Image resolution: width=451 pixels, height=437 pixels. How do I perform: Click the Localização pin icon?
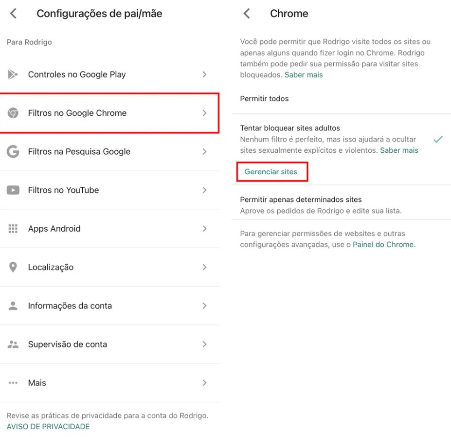pyautogui.click(x=13, y=267)
